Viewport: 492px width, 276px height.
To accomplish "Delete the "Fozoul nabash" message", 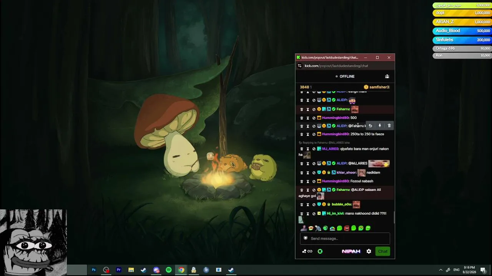I will (302, 181).
